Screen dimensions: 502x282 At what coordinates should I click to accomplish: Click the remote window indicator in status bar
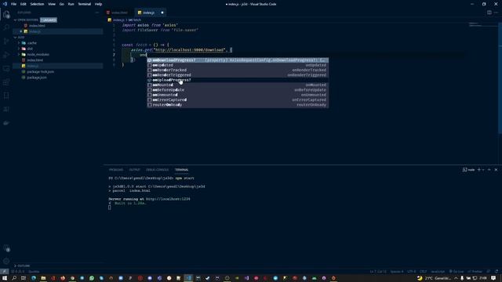[4, 272]
